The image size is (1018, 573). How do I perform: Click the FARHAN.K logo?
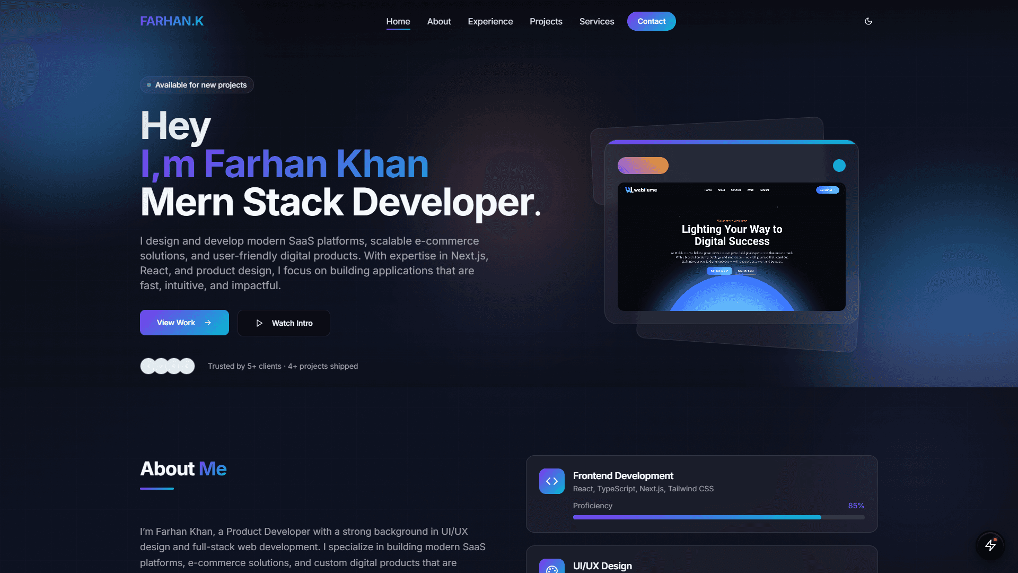point(171,21)
